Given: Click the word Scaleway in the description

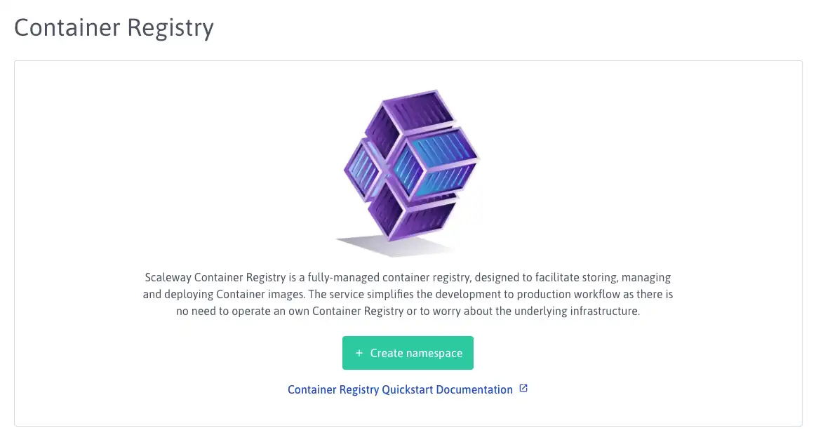Looking at the screenshot, I should coord(168,278).
